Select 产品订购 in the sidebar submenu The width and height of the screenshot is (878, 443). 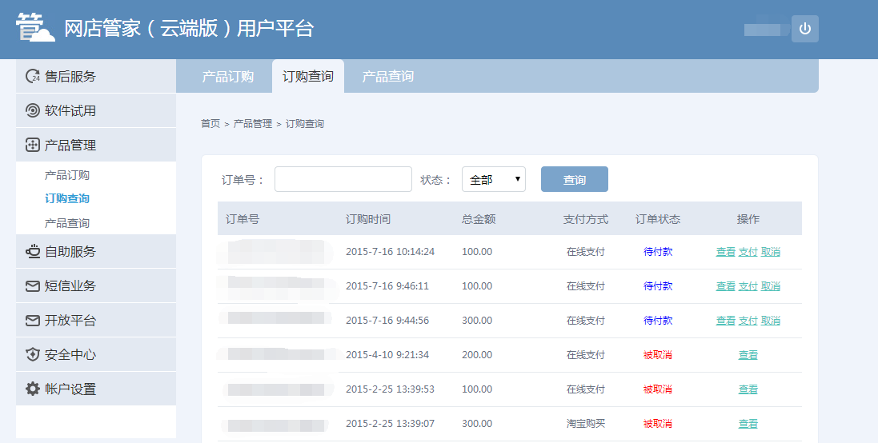[x=67, y=175]
